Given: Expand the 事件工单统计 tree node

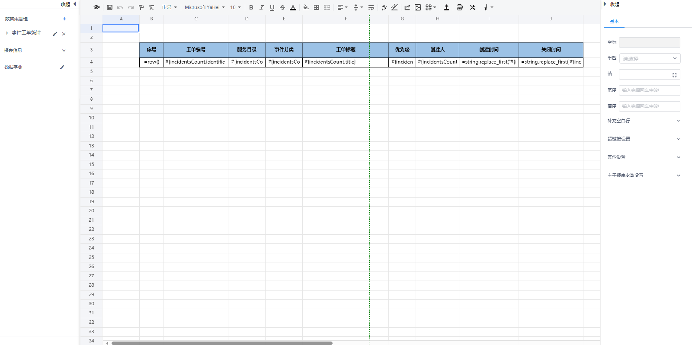Looking at the screenshot, I should click(x=7, y=33).
